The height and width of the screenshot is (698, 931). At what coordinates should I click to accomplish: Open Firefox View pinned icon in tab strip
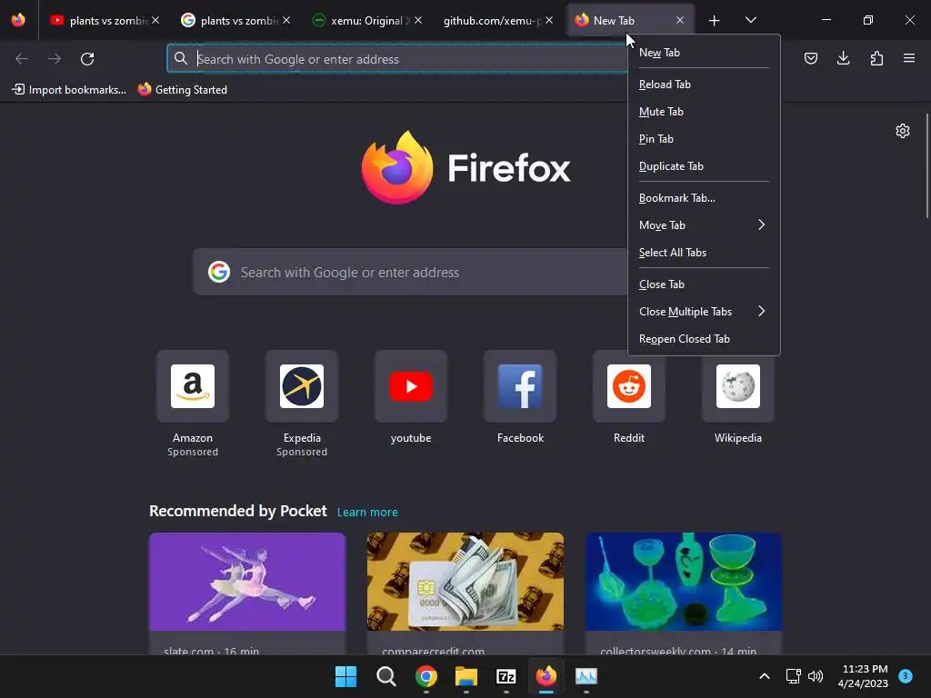pos(18,20)
